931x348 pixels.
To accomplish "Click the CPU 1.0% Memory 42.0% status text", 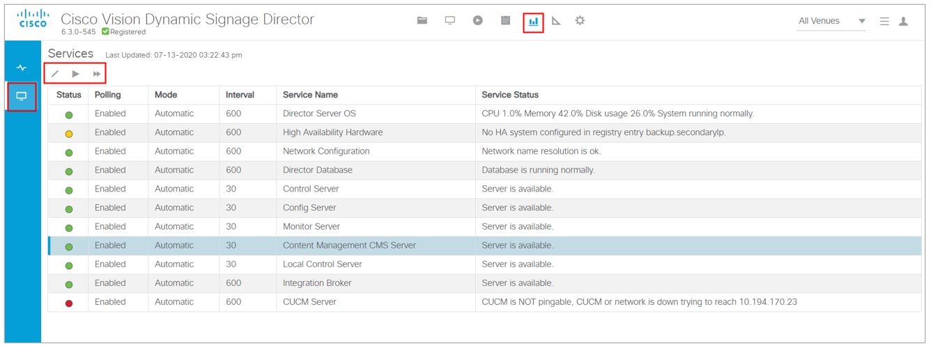I will coord(618,113).
